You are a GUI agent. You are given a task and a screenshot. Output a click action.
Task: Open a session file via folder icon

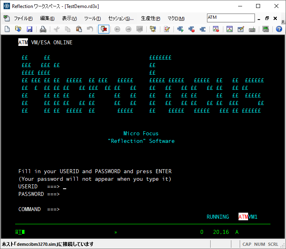pos(18,29)
